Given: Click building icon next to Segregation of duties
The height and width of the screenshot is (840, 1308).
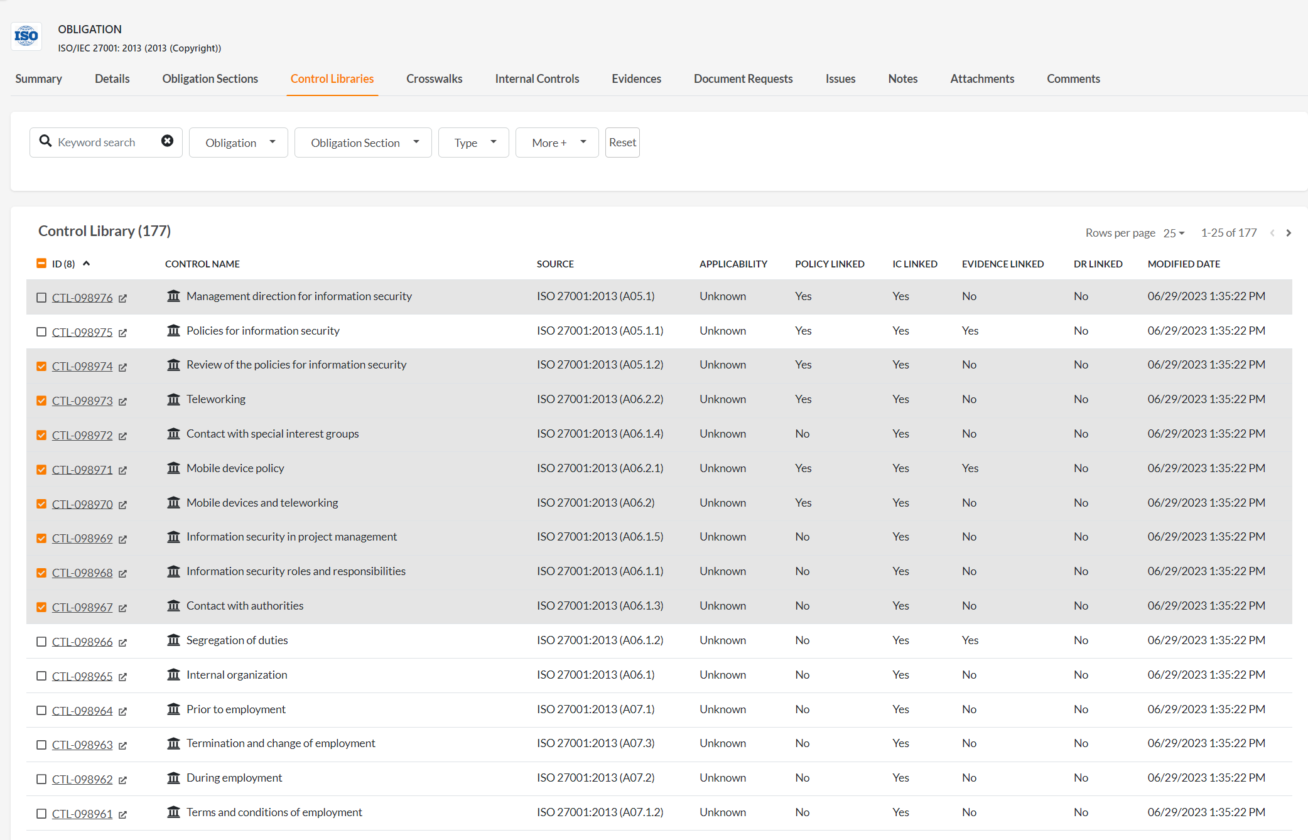Looking at the screenshot, I should pos(173,640).
